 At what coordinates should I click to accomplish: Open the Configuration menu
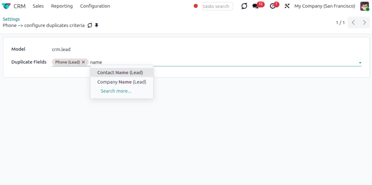pyautogui.click(x=95, y=6)
